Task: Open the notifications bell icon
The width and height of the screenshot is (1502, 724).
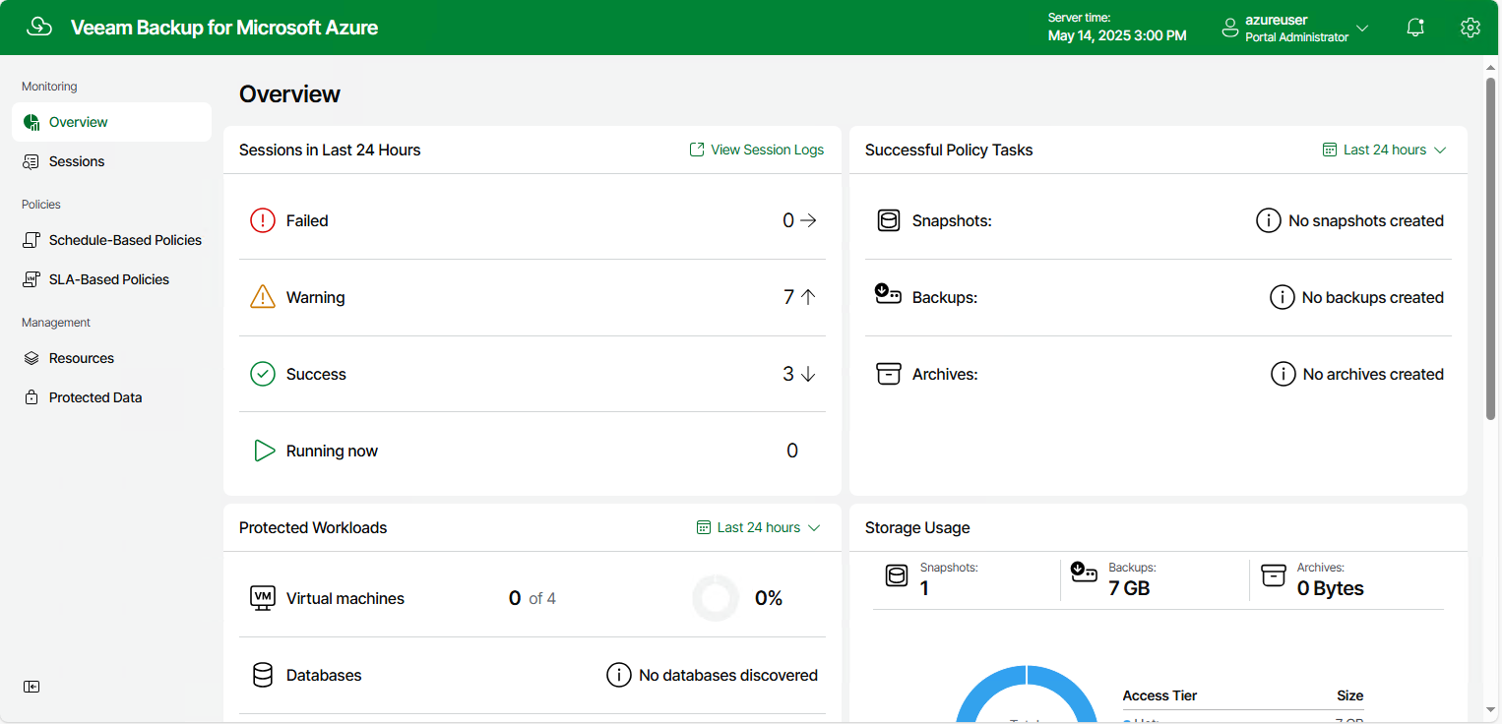Action: click(x=1415, y=28)
